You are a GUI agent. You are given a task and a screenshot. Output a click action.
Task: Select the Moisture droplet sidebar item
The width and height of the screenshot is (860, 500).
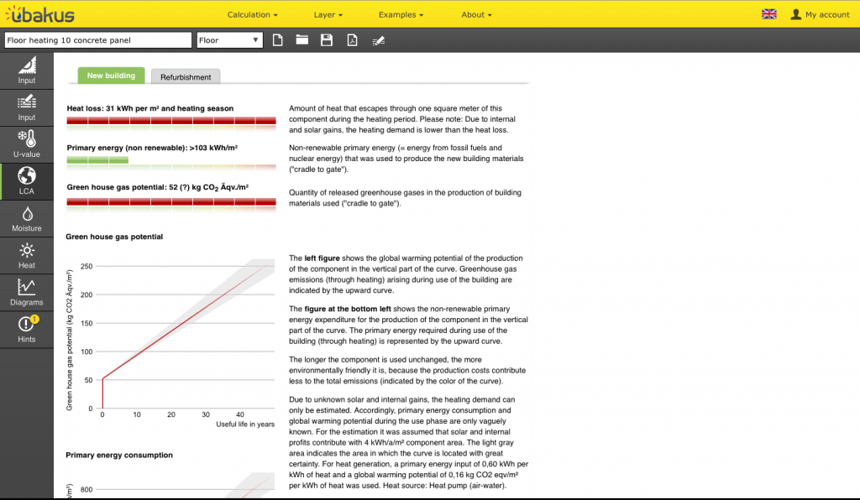pyautogui.click(x=27, y=220)
